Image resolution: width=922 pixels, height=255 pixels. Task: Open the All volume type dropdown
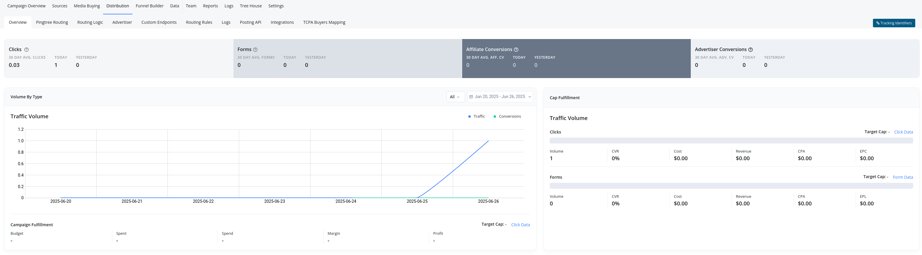[x=455, y=97]
